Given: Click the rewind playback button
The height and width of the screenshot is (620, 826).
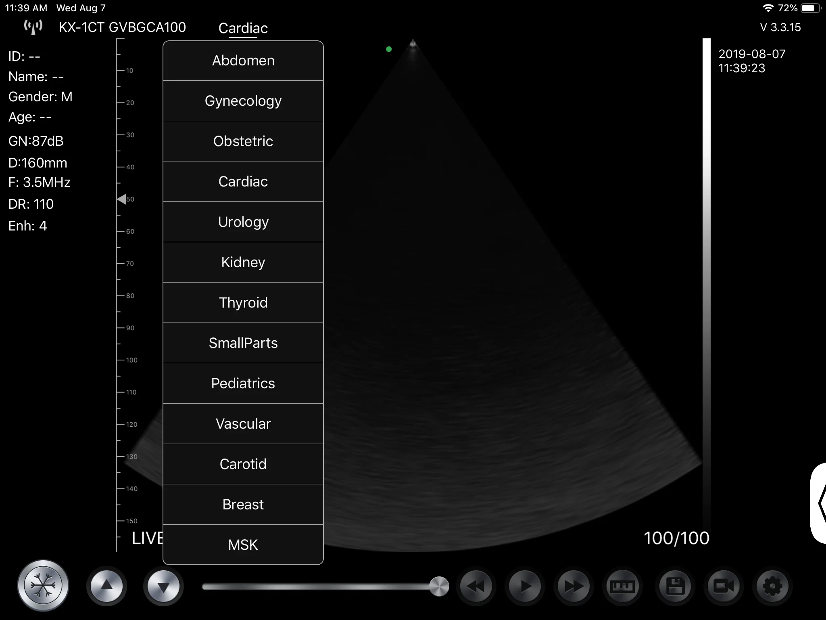Looking at the screenshot, I should click(476, 586).
